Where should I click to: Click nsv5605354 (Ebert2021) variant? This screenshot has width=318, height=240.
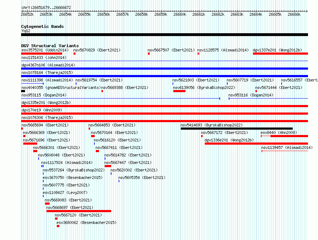click(142, 177)
